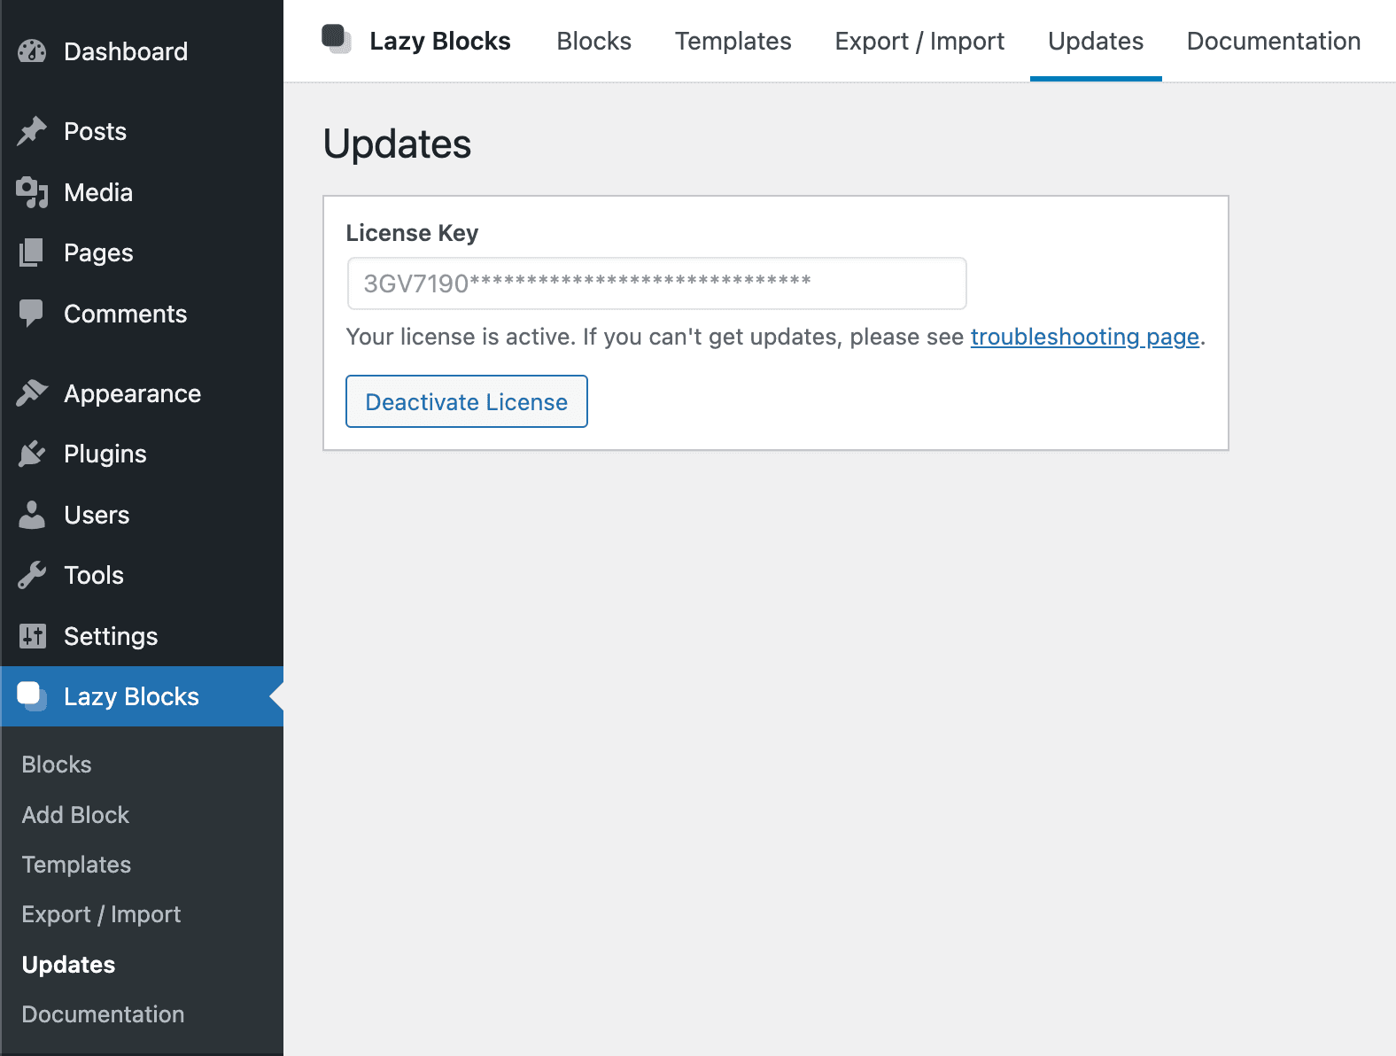Click the Tools wrench icon

point(32,575)
